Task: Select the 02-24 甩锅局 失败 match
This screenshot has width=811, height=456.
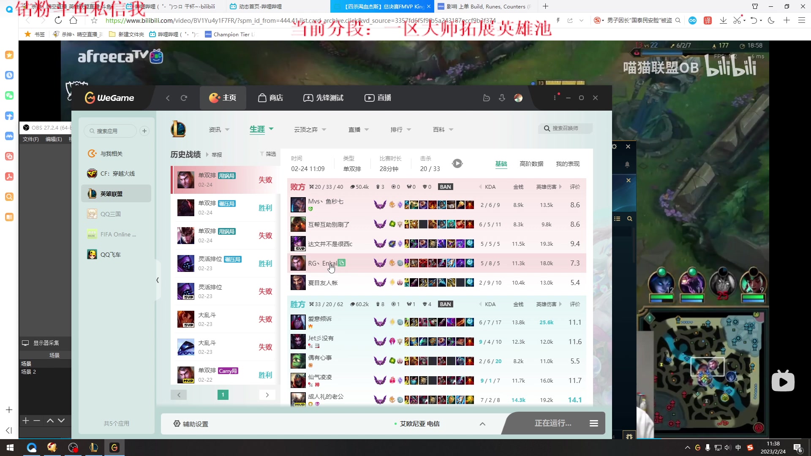Action: [x=225, y=180]
